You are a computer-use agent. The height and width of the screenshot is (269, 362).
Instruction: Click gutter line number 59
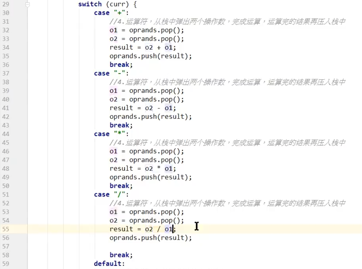(x=6, y=264)
